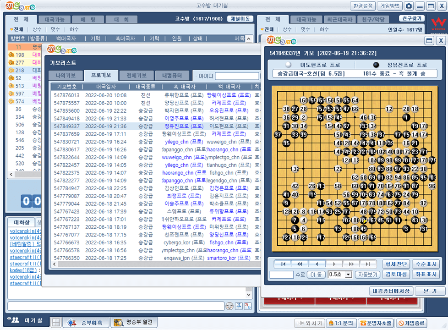This screenshot has width=448, height=330.
Task: Switch to 대국가능 tab in room list
Action: pyautogui.click(x=55, y=19)
